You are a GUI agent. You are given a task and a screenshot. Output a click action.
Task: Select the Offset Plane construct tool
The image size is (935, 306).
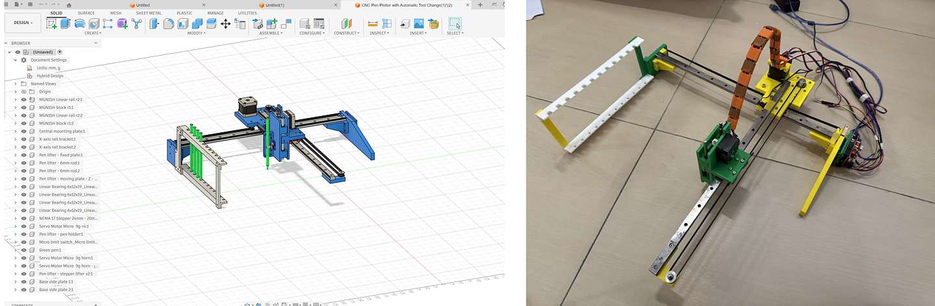coord(346,23)
